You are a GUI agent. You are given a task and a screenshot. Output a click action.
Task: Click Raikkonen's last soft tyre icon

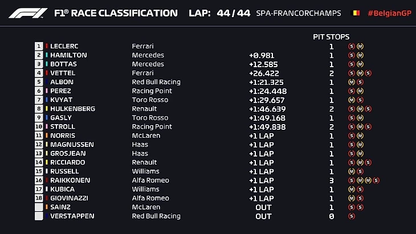[x=376, y=180]
